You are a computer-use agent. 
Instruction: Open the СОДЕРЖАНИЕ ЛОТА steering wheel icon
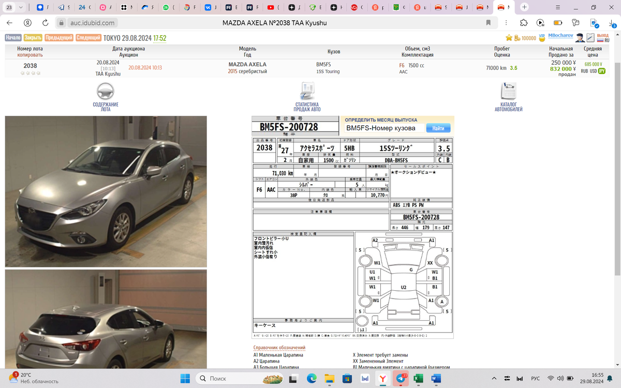coord(106,91)
